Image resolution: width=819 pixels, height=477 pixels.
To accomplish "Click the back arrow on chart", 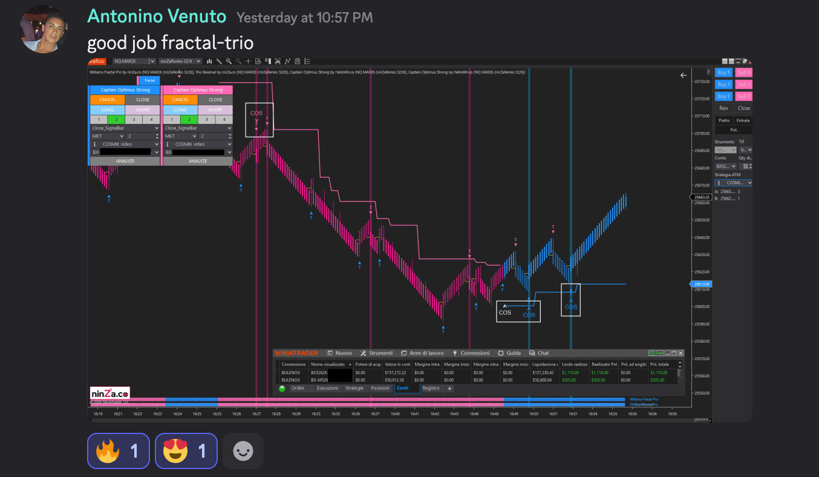I will tap(684, 76).
